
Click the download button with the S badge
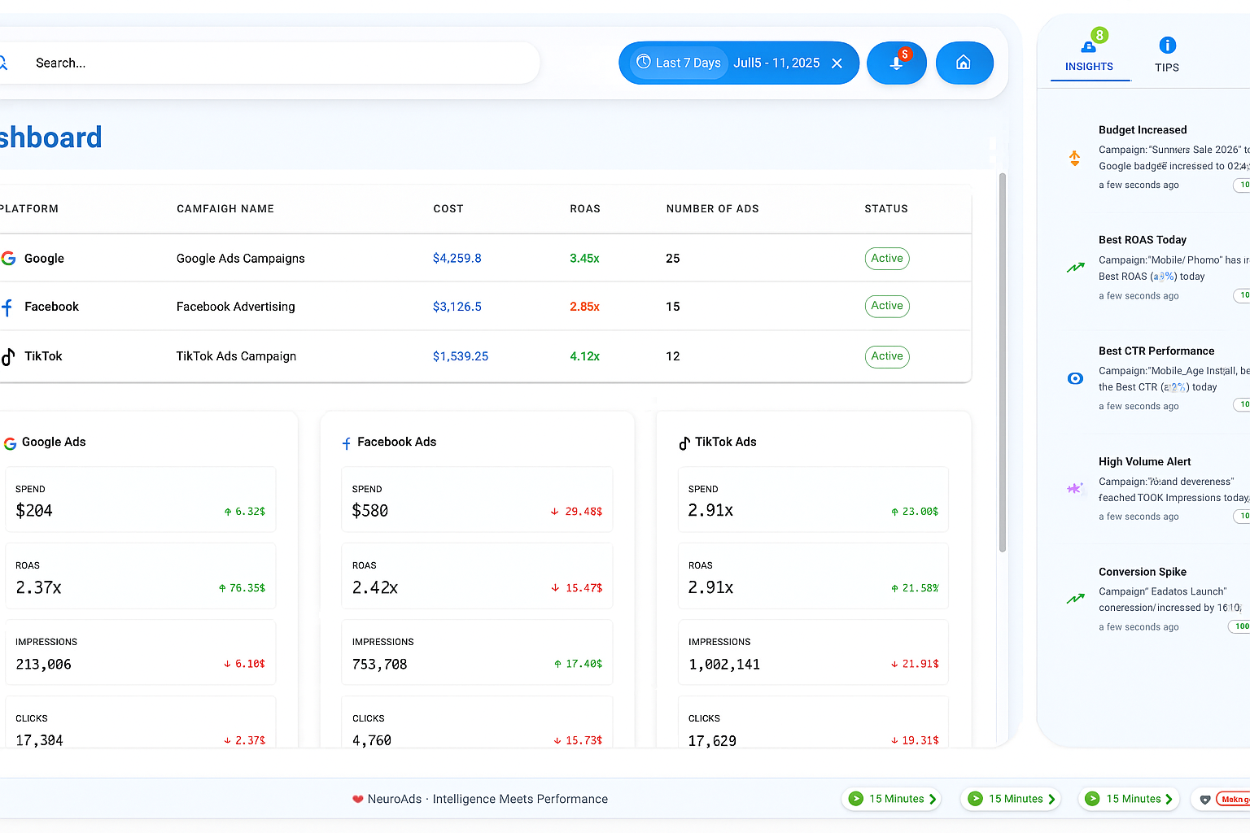(897, 63)
